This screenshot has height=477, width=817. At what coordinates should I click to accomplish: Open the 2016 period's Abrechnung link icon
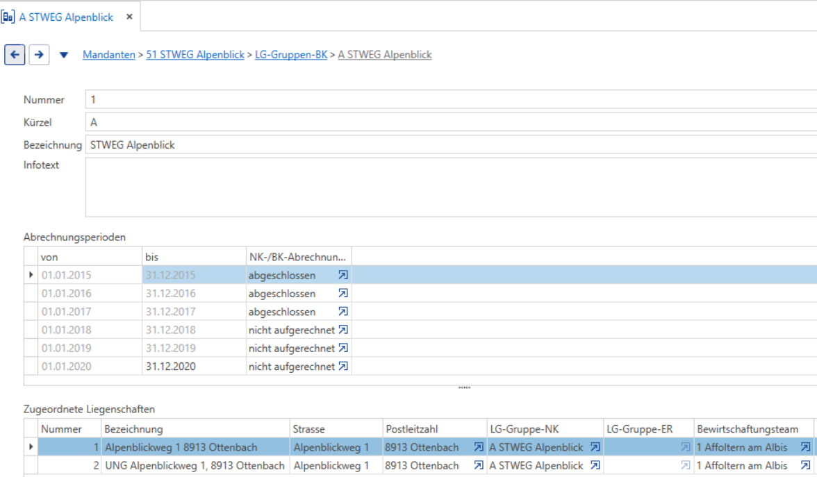tap(343, 293)
